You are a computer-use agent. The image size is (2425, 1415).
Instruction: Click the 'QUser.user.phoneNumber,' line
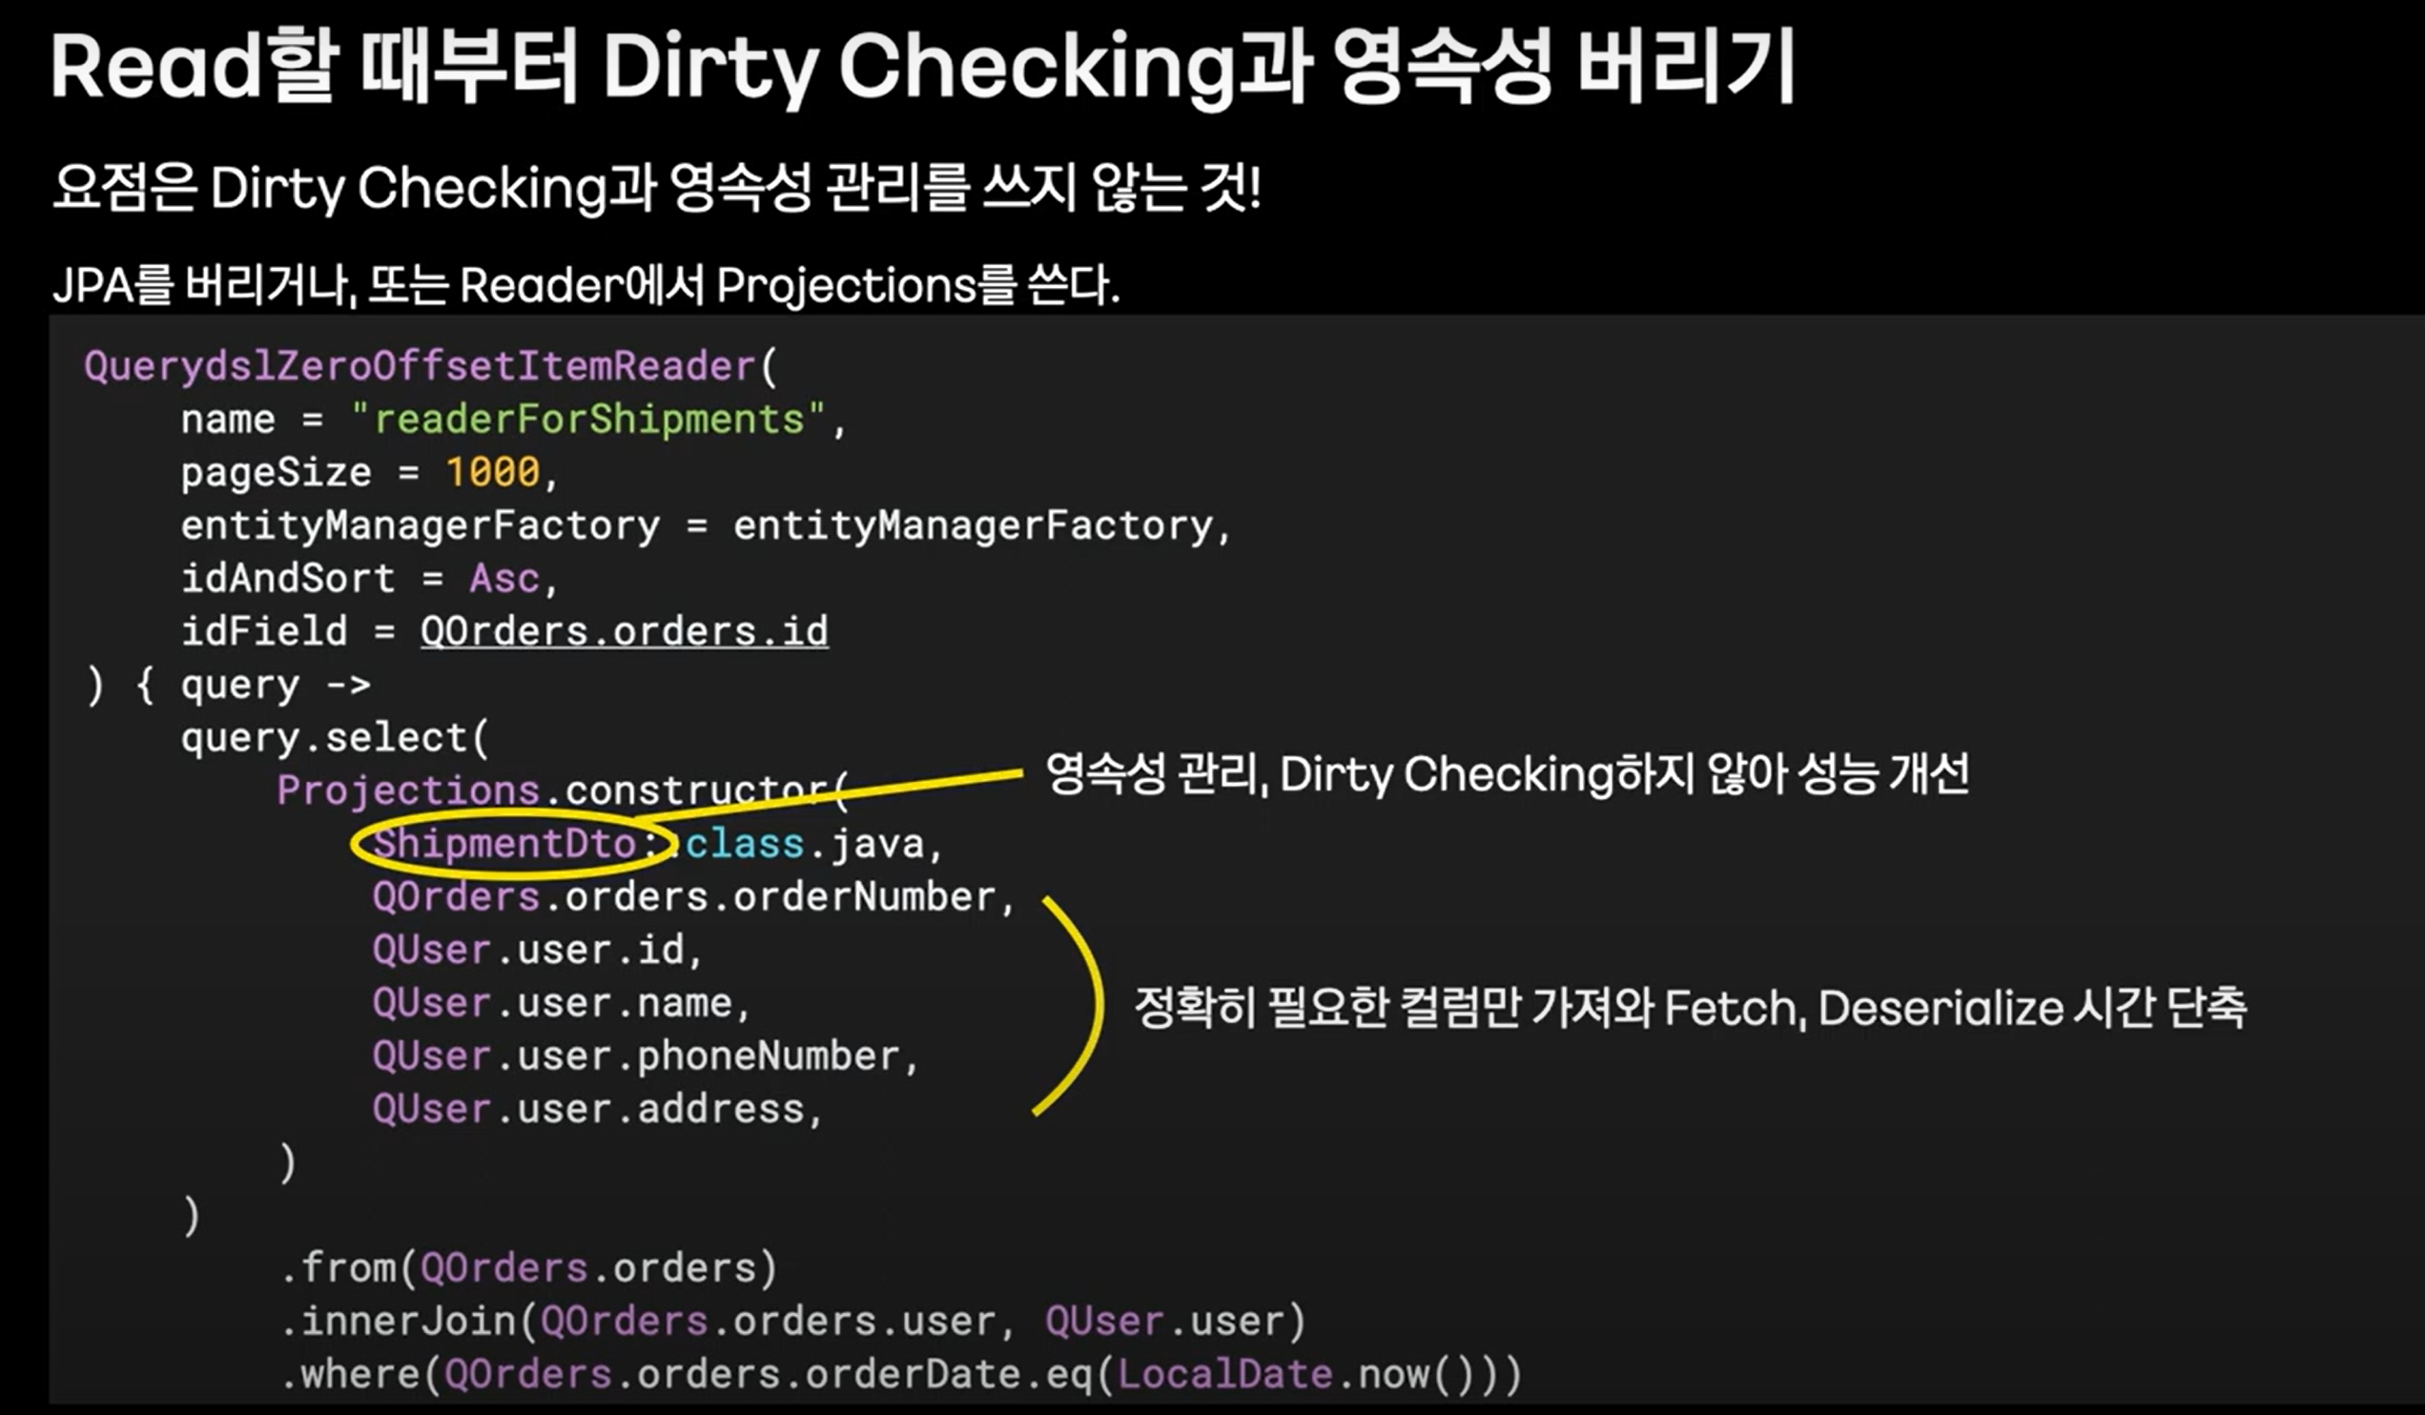[645, 1056]
